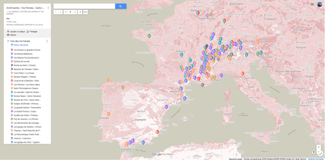Select Les gorges du Cher entry
Screen dimensions: 325x160
tap(27, 142)
